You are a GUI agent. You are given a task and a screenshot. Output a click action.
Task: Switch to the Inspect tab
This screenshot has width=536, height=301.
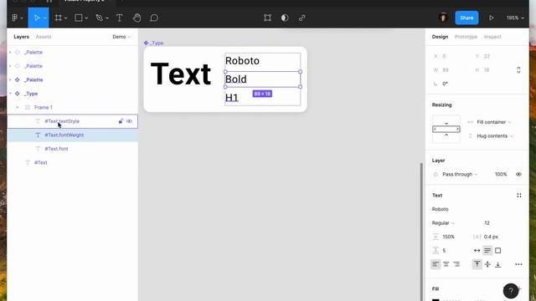[492, 37]
